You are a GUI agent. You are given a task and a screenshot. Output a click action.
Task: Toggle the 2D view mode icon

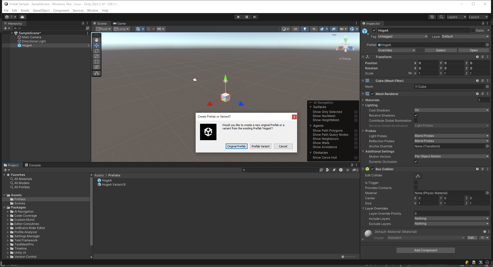coord(295,29)
